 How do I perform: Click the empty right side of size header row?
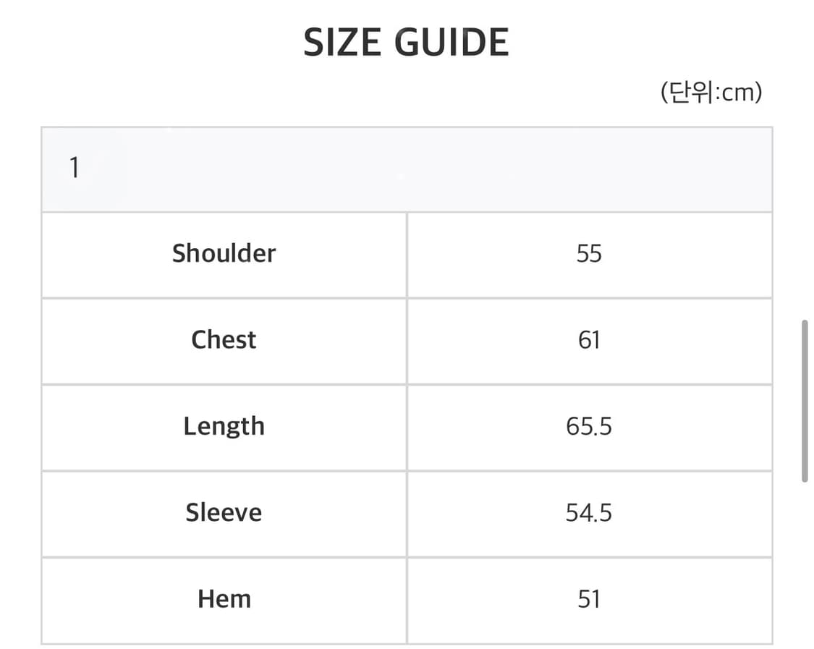point(579,169)
